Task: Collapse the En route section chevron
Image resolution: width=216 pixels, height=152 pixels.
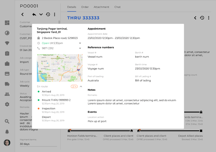Action: pyautogui.click(x=81, y=87)
